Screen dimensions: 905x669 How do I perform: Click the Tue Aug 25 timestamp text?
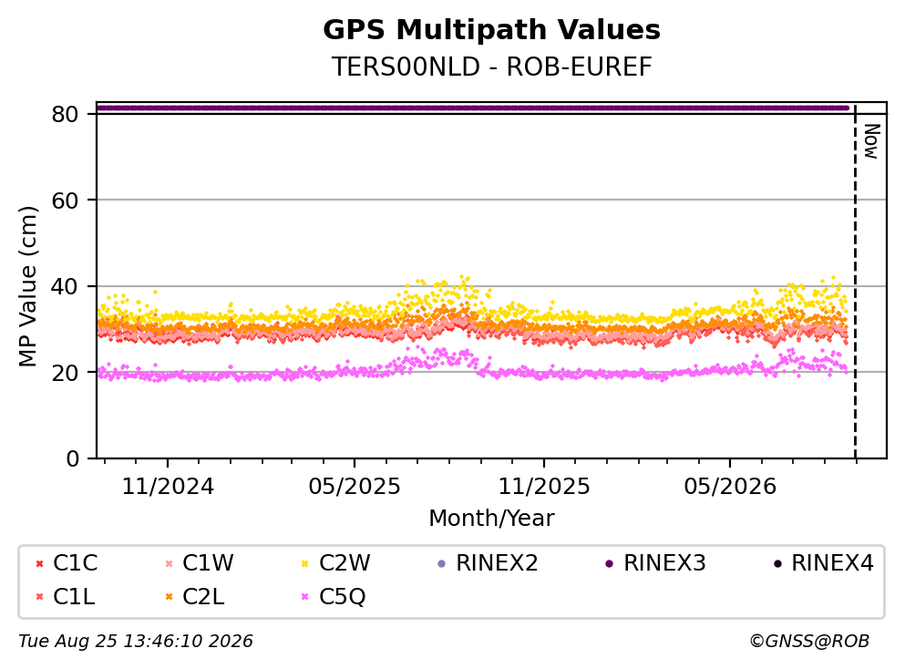[136, 641]
